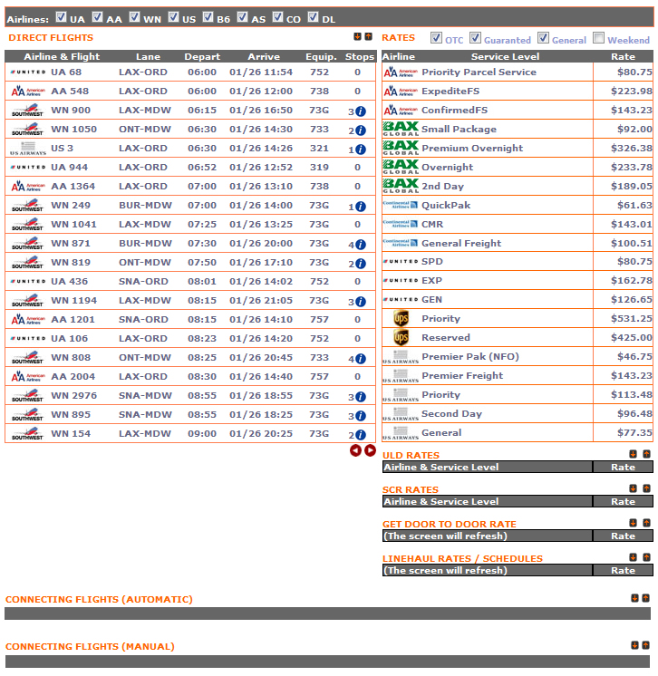Enable the Weekend rates checkbox

[x=599, y=38]
